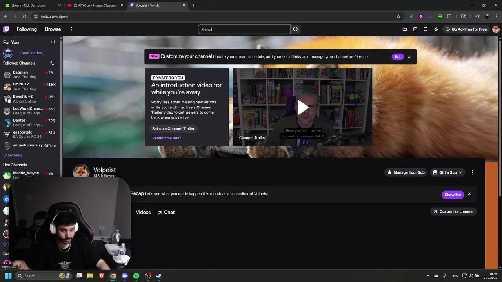
Task: Open the Following page
Action: (x=27, y=29)
